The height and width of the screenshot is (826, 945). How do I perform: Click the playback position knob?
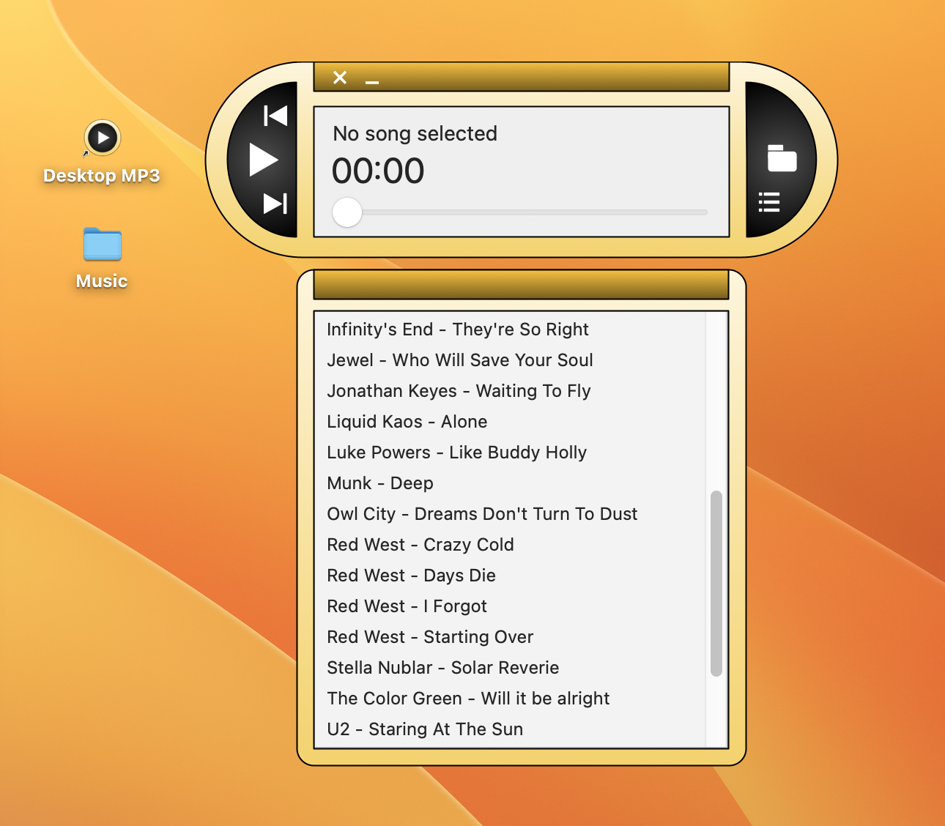[346, 213]
